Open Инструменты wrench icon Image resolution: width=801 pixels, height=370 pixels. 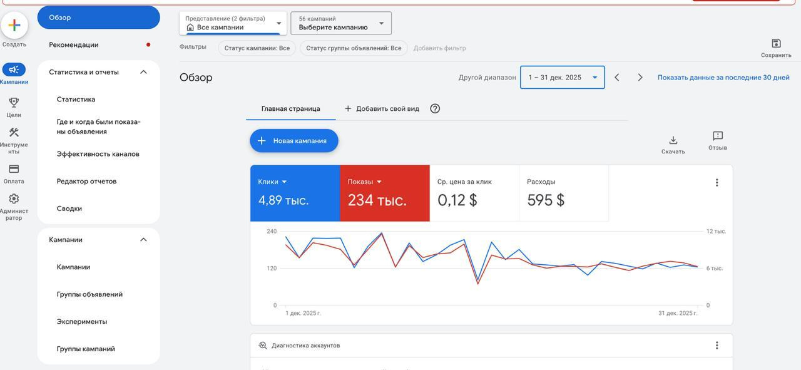click(14, 133)
